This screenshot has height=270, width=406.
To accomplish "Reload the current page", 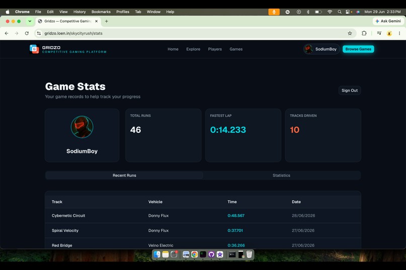I will (27, 33).
